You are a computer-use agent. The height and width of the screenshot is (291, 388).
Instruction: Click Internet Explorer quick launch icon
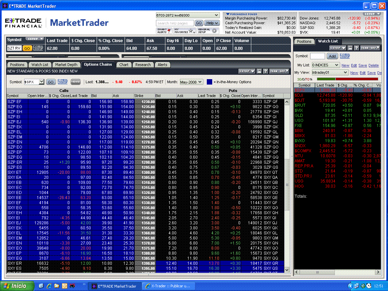[49, 286]
